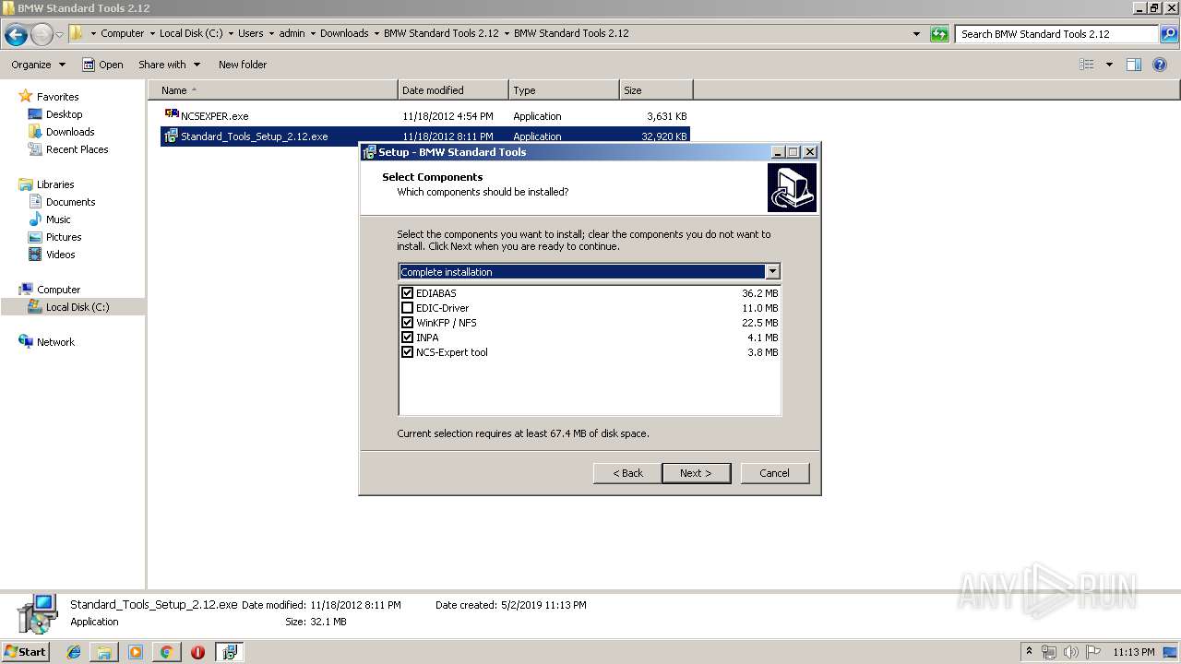Screen dimensions: 1181x664
Task: Click the Explorer forward arrow
Action: click(x=42, y=34)
